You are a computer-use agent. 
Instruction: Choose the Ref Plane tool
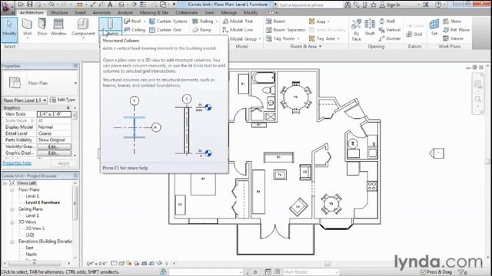tap(456, 30)
